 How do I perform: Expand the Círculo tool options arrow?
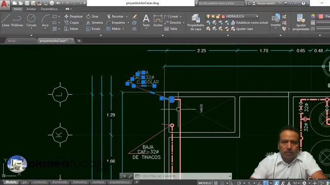(x=31, y=28)
